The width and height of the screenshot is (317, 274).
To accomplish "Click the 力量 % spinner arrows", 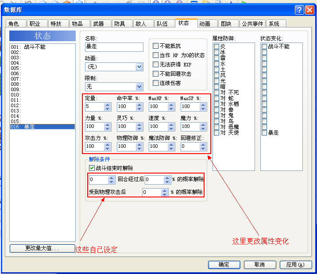I will [x=108, y=127].
